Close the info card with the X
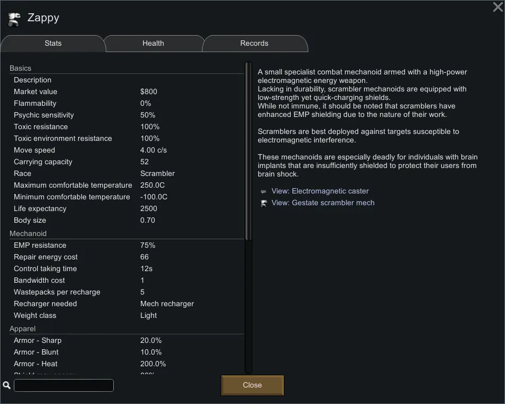505x404 pixels. (498, 7)
